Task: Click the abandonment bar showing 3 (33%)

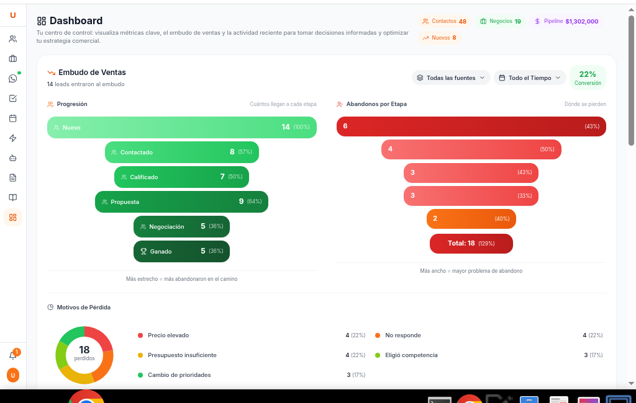Action: [471, 196]
